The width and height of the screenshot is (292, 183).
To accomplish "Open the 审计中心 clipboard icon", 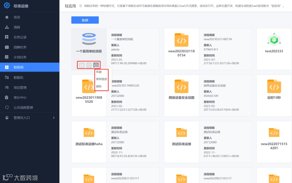I will [x=7, y=97].
